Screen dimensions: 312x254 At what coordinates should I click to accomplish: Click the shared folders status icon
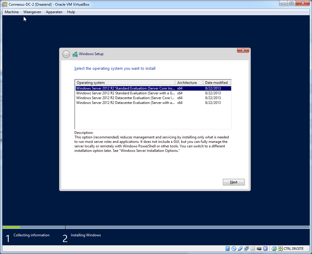pos(253,248)
